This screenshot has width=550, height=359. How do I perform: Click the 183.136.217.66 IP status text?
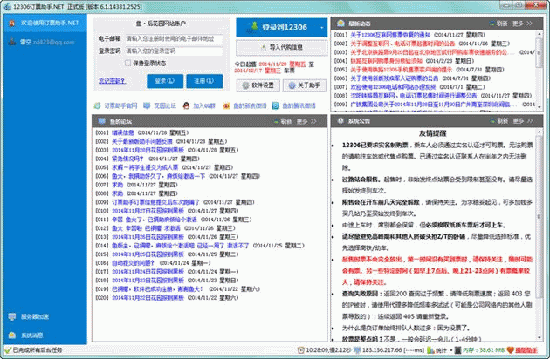point(382,350)
